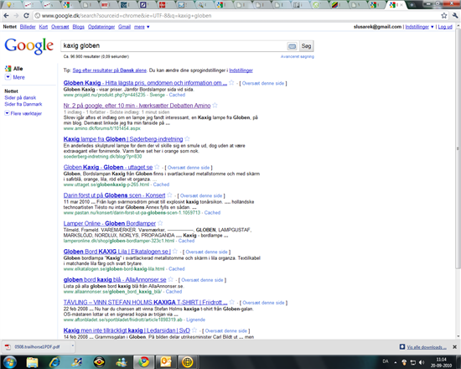Screen dimensions: 461x369
Task: Click the browser back arrow
Action: click(6, 16)
